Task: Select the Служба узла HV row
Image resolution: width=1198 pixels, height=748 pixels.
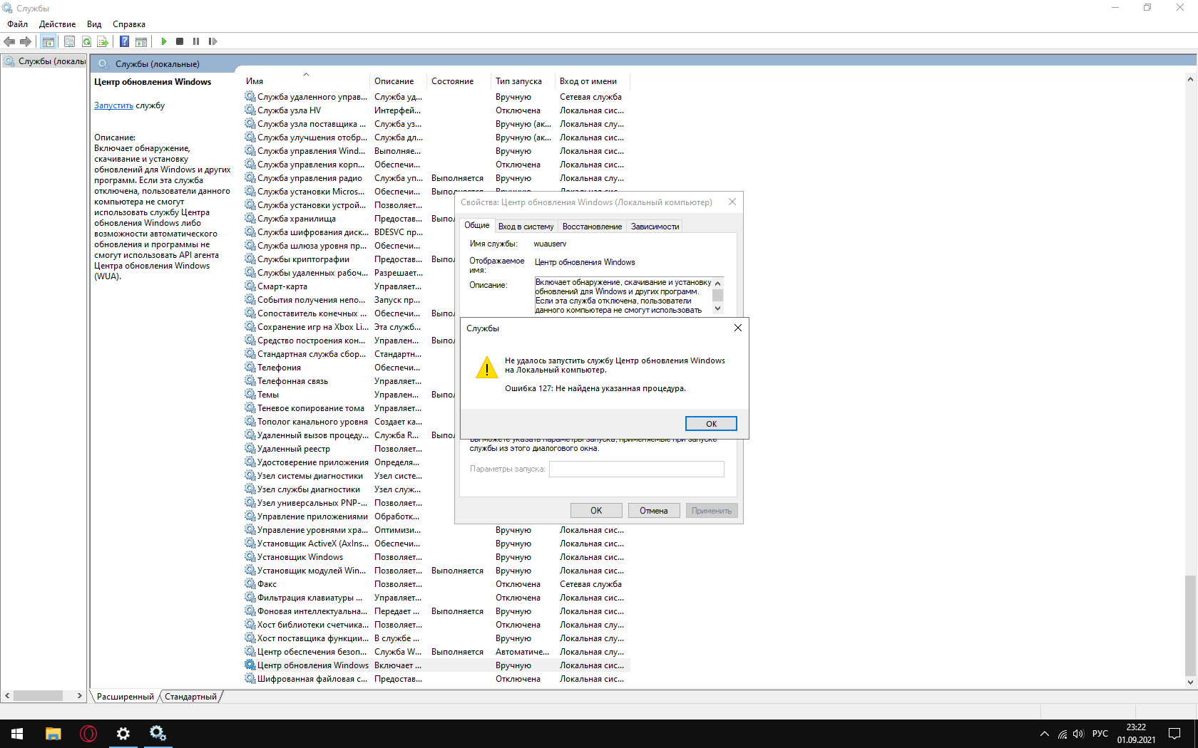Action: pos(436,110)
